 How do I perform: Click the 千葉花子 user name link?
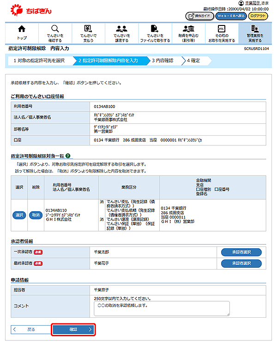tap(253, 3)
